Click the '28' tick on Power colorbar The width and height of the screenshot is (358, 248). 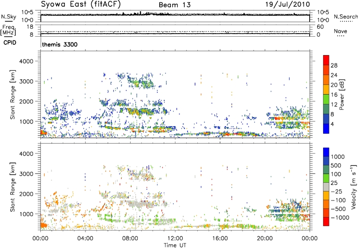pos(334,65)
